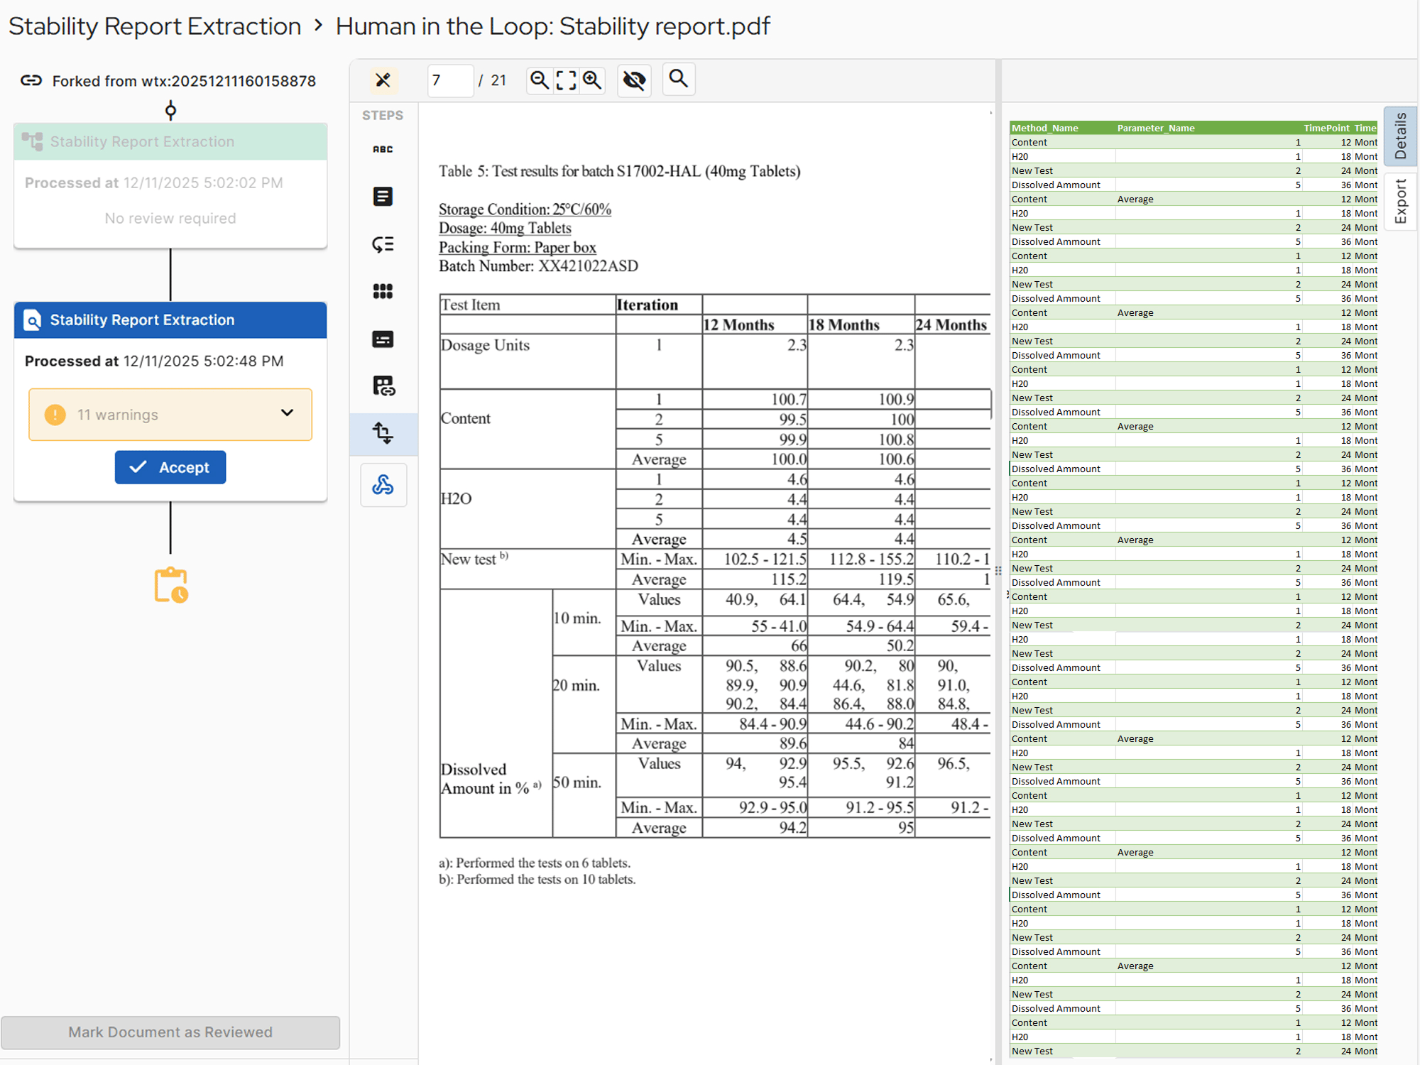This screenshot has height=1065, width=1420.
Task: Toggle the crossed-out eye visibility button
Action: click(x=634, y=80)
